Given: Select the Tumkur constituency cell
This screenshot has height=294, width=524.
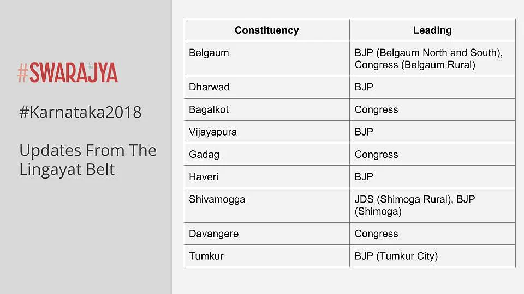Looking at the screenshot, I should click(267, 256).
